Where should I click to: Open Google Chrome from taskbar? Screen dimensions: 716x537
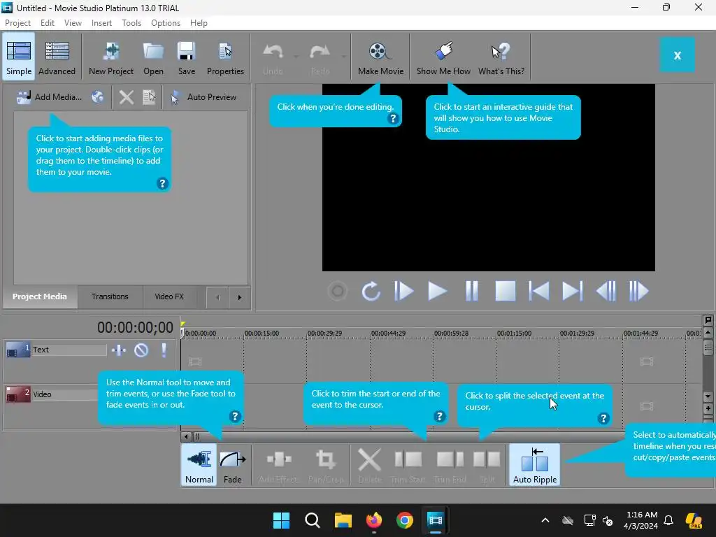[405, 520]
